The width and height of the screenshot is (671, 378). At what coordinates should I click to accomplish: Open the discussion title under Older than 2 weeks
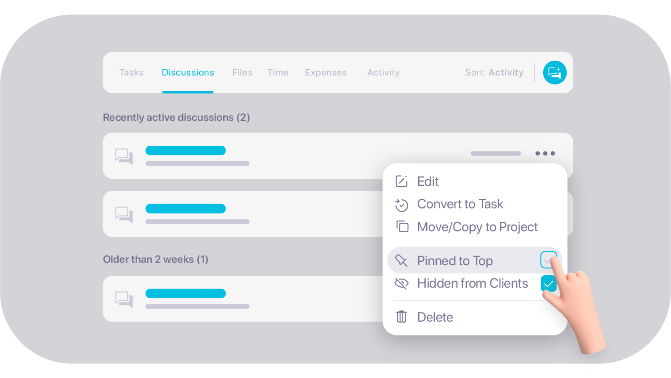(185, 293)
